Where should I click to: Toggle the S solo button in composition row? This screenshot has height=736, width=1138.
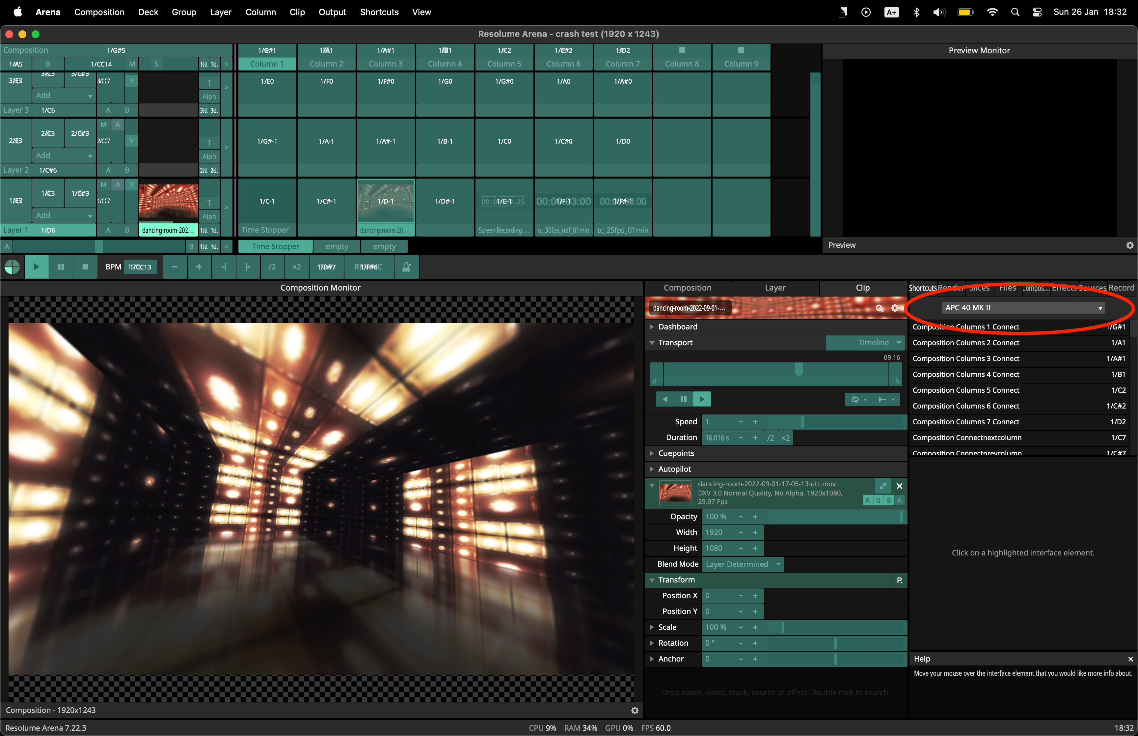point(156,64)
